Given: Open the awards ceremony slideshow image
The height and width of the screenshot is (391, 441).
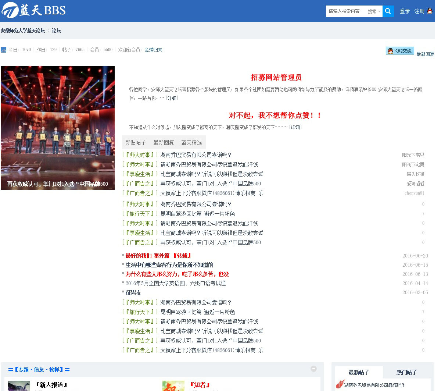Looking at the screenshot, I should (58, 128).
